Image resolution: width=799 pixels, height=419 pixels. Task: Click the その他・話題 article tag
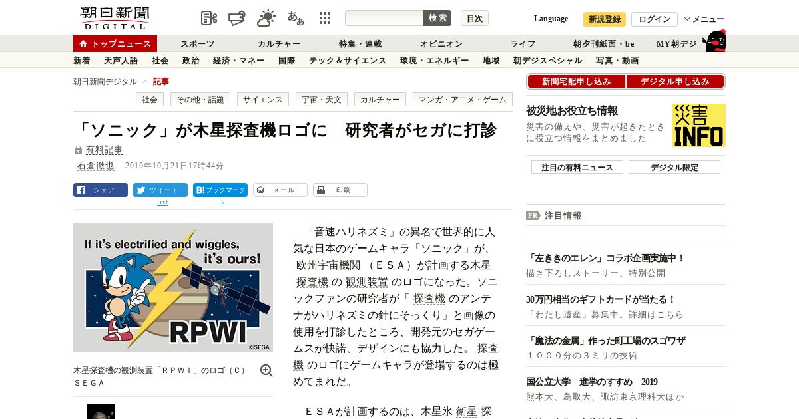(x=200, y=100)
